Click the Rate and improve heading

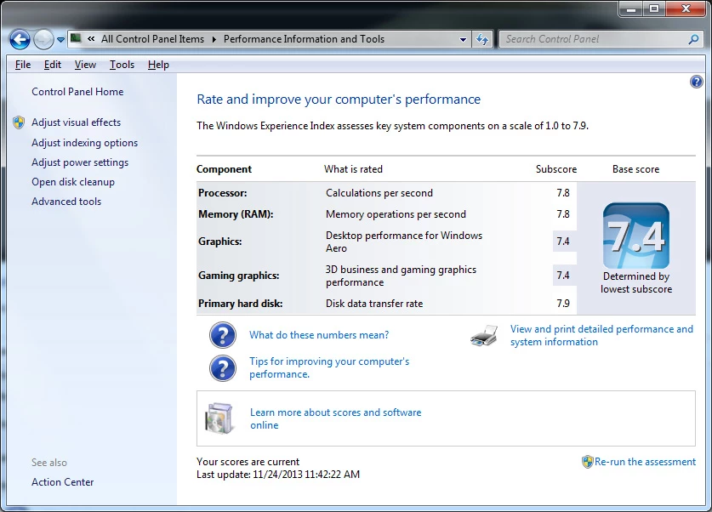point(339,100)
